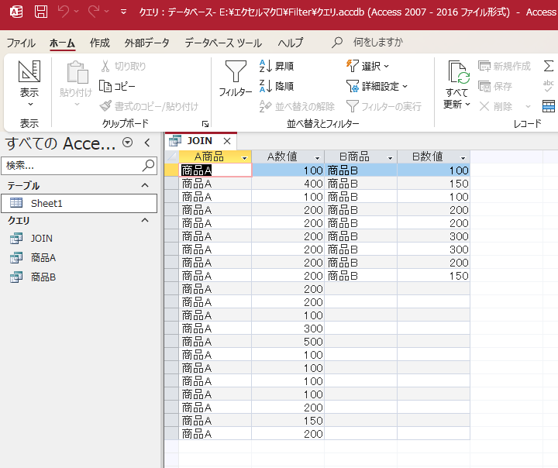The width and height of the screenshot is (558, 468).
Task: Click the A数値 cell showing 300
Action: tap(288, 329)
